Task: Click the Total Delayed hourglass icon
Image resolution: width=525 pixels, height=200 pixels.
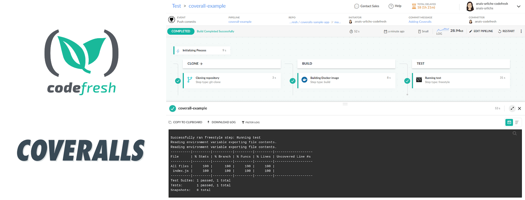Action: click(414, 6)
